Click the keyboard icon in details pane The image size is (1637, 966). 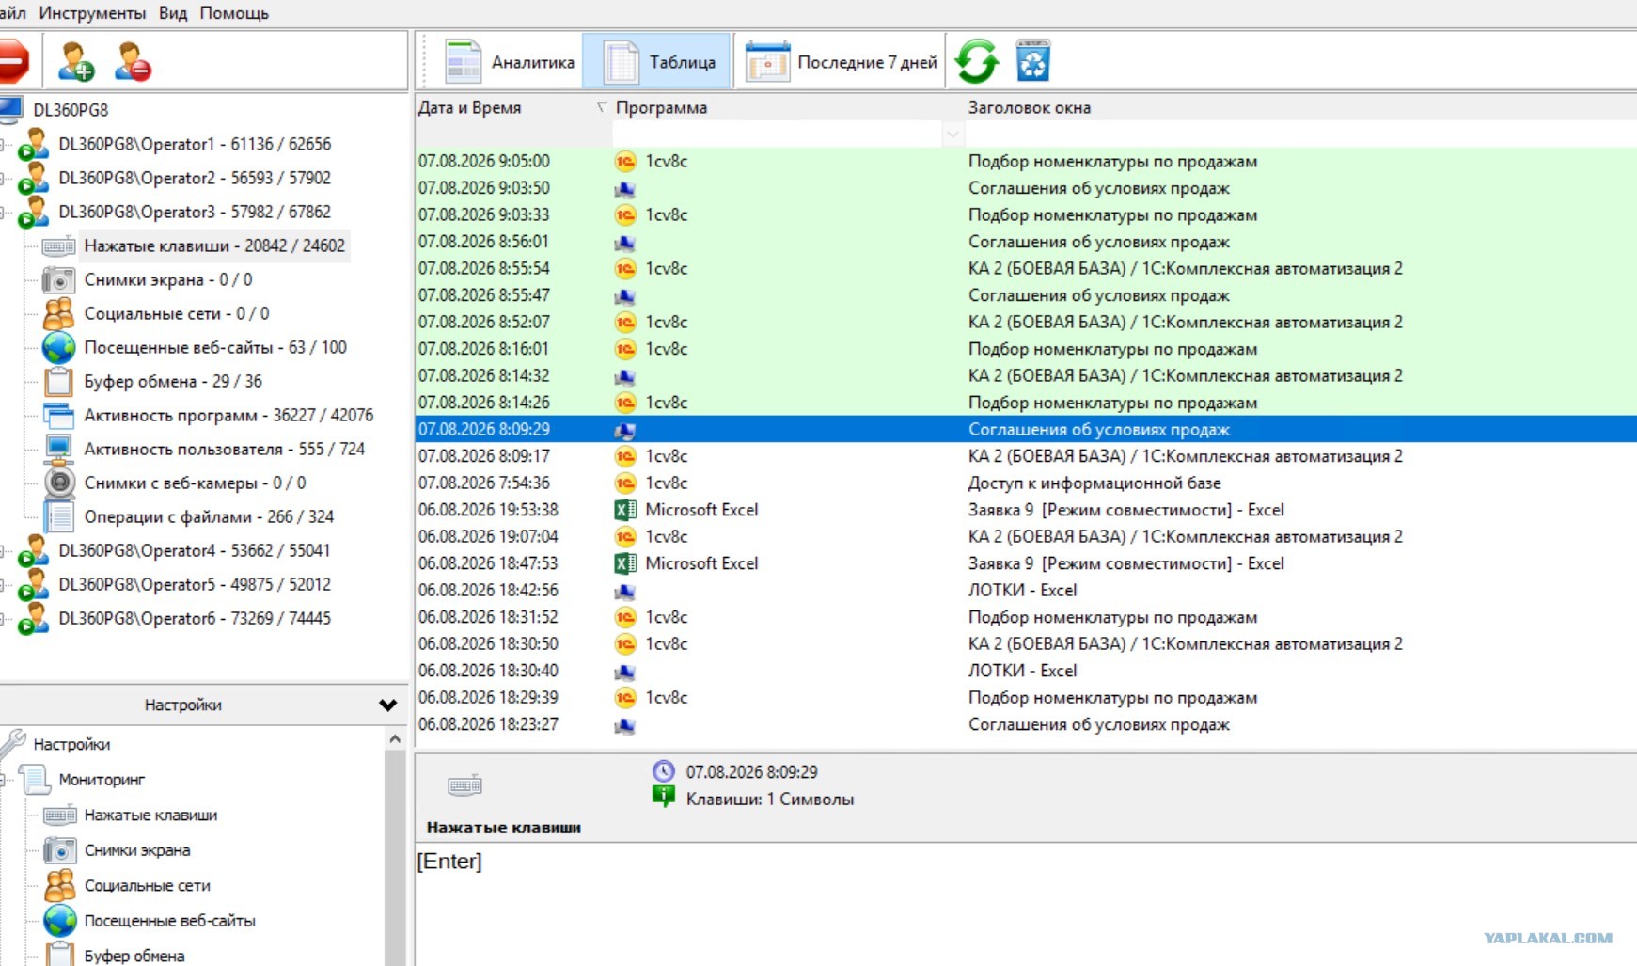point(465,785)
